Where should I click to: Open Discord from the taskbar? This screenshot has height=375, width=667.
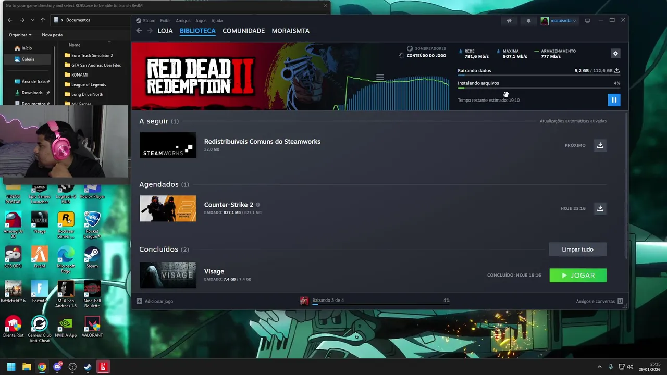pos(57,367)
